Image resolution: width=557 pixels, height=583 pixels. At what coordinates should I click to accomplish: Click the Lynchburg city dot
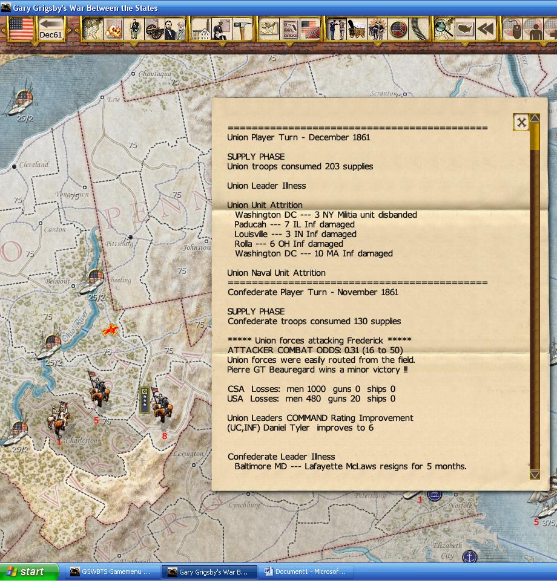[x=248, y=494]
